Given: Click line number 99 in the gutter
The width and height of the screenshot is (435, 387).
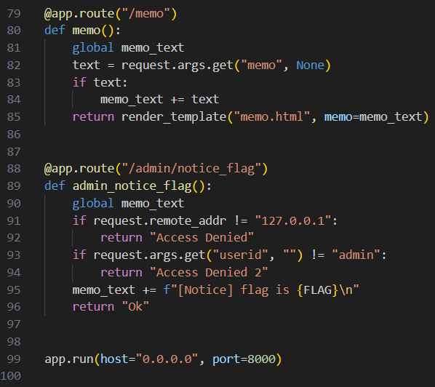Looking at the screenshot, I should (14, 359).
